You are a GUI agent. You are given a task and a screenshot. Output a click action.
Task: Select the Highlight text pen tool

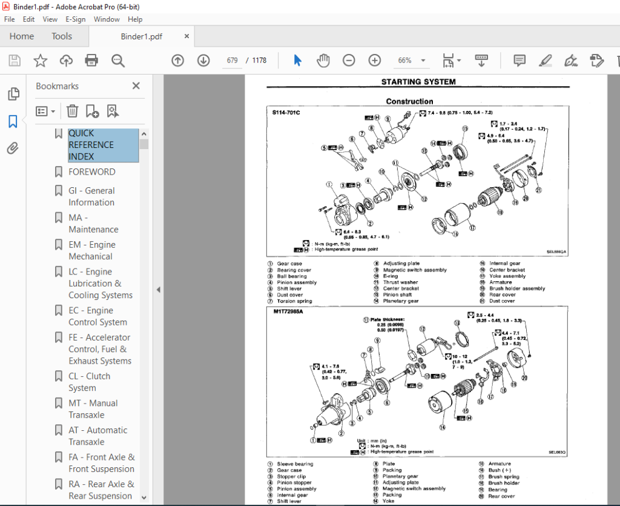[546, 61]
